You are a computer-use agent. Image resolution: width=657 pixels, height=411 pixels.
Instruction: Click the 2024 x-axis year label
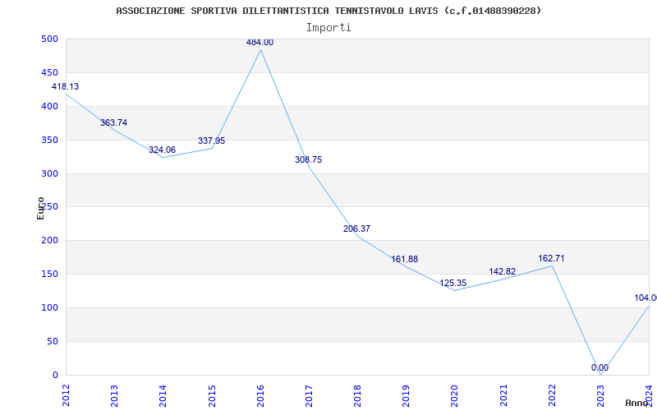[649, 395]
